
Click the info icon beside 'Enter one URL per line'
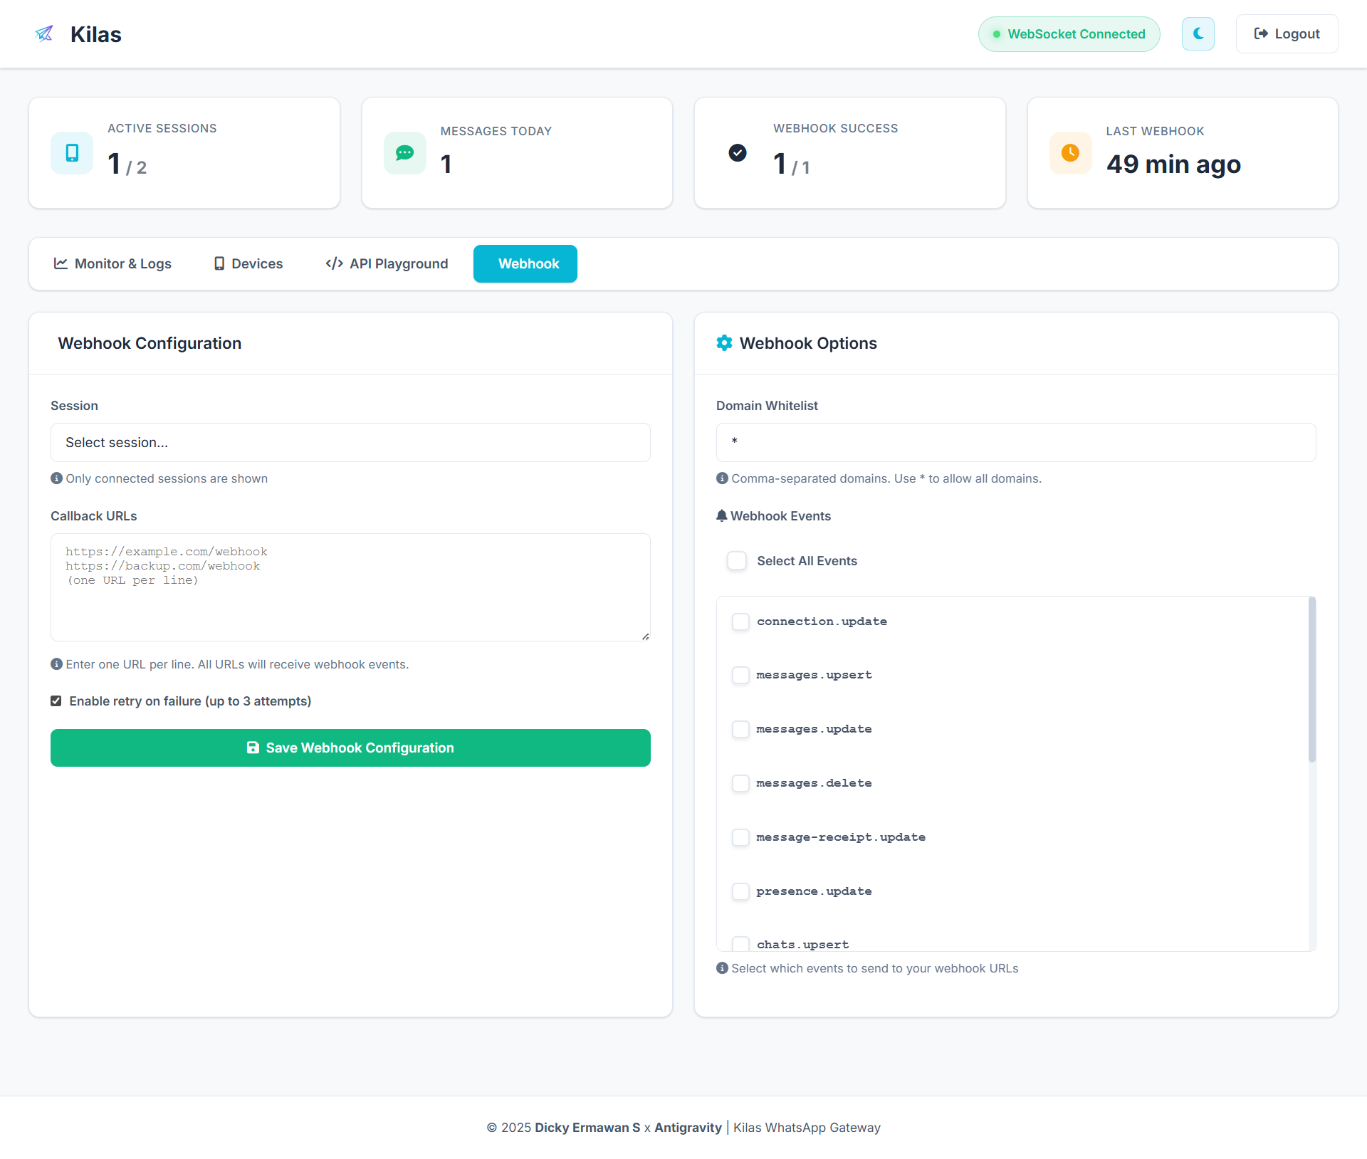point(56,664)
